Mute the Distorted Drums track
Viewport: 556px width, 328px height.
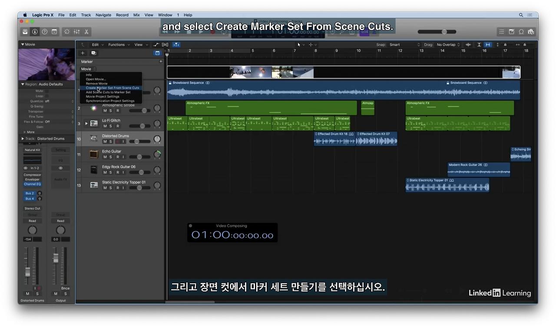(x=105, y=141)
